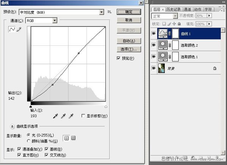227x165 pixels.
Task: Pick the white point eyedropper
Action: click(70, 115)
